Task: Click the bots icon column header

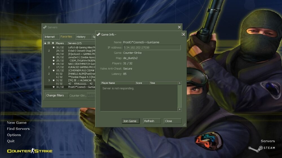Action: coord(49,43)
